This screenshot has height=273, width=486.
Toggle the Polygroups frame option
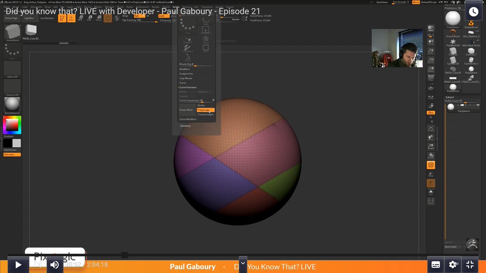tap(206, 110)
